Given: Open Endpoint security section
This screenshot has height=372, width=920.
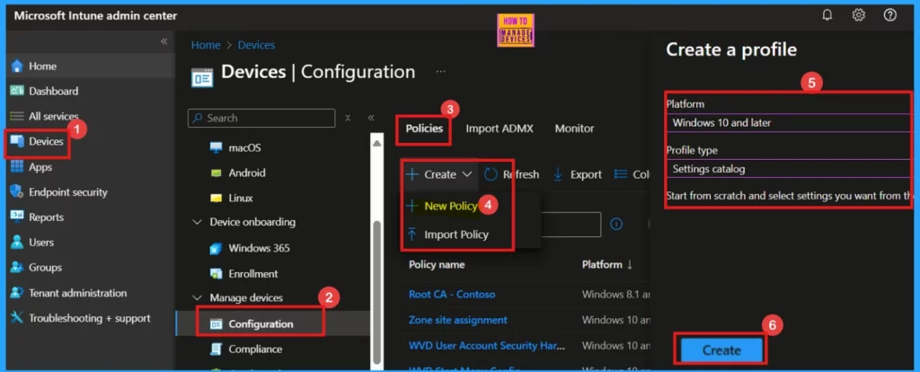Looking at the screenshot, I should 68,192.
